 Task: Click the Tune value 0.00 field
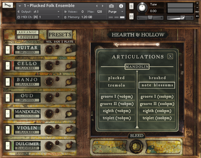(x=156, y=11)
